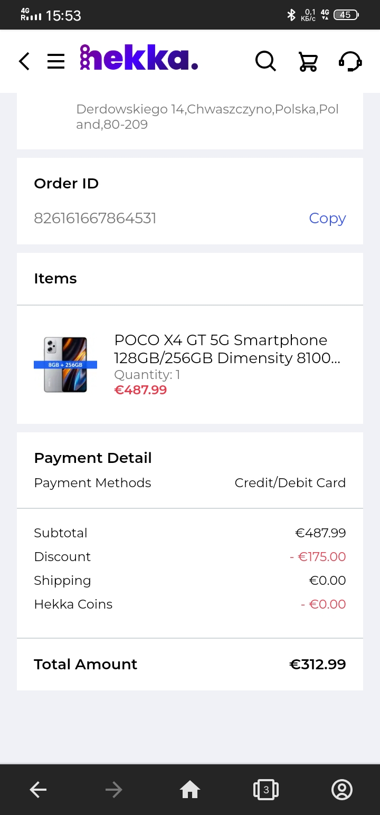Contact support via headset icon

coord(350,61)
